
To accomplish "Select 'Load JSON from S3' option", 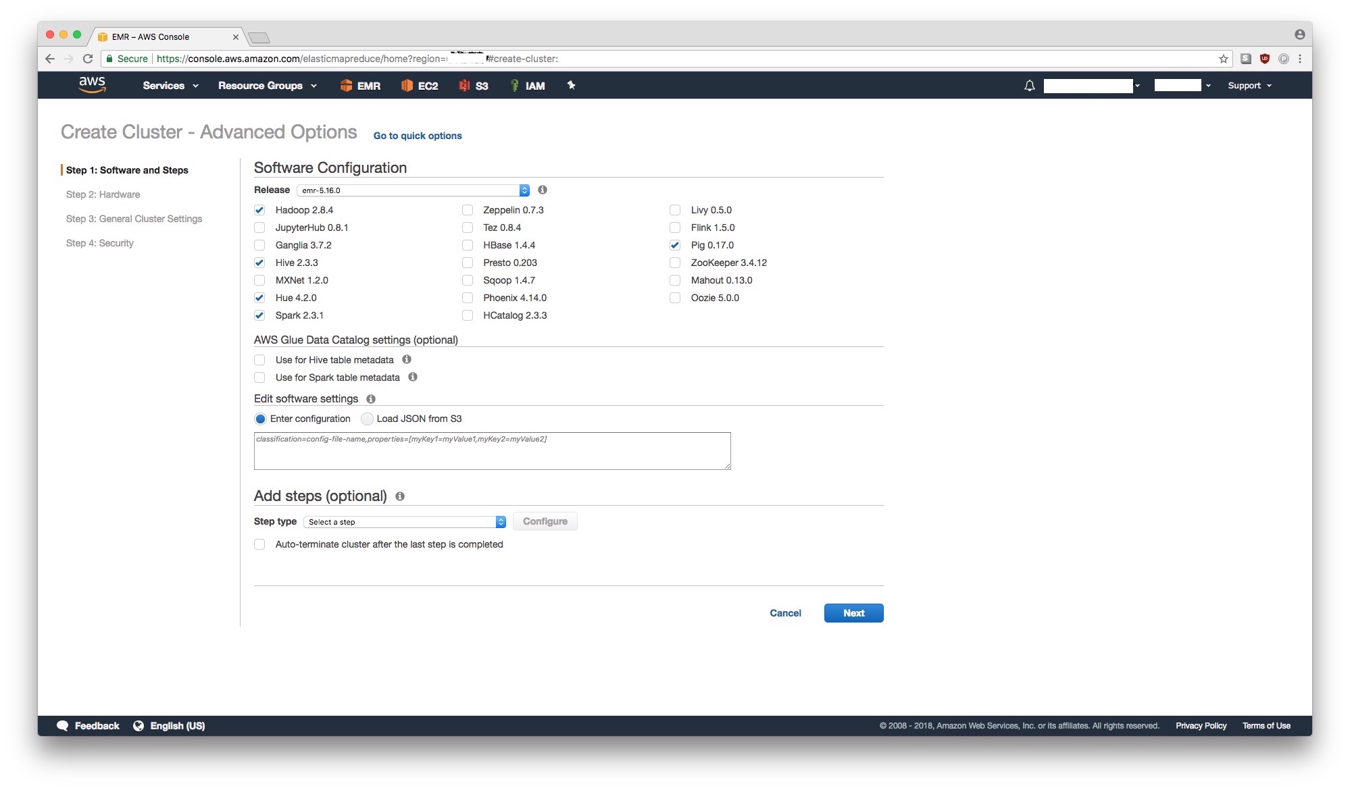I will point(367,419).
